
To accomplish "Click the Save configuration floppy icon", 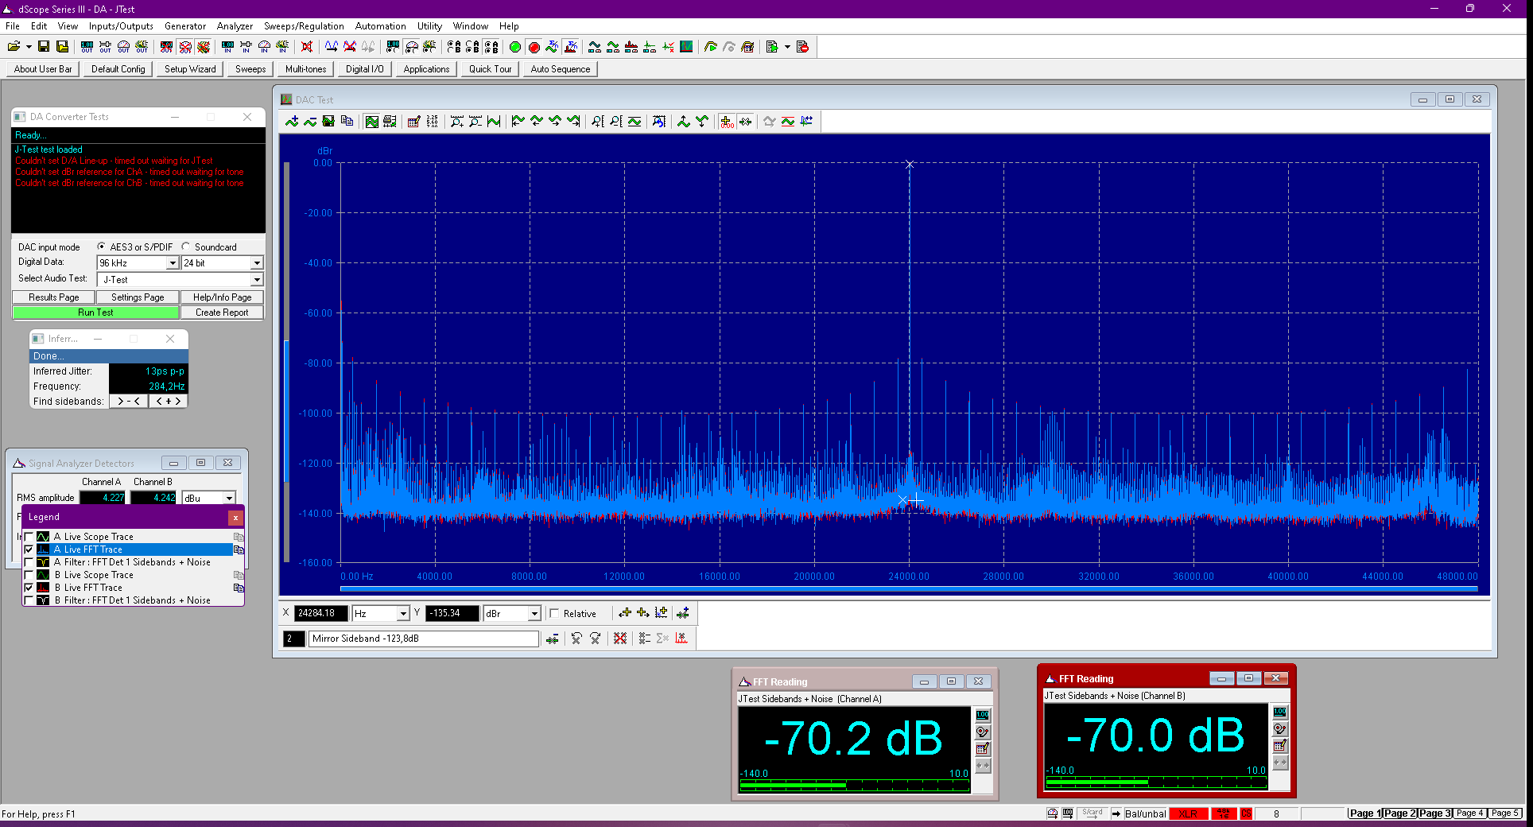I will click(44, 47).
